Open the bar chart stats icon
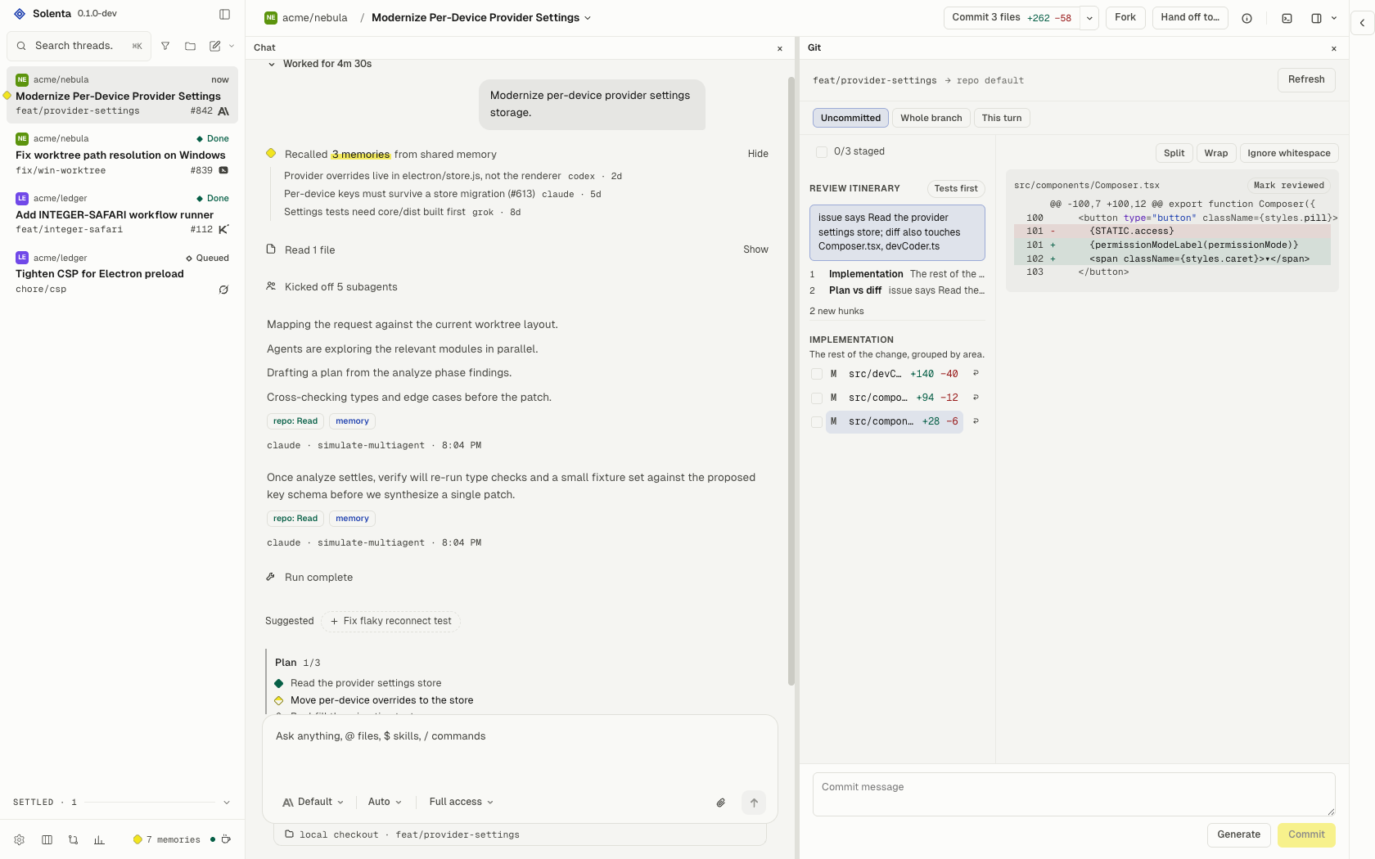The width and height of the screenshot is (1375, 859). coord(99,839)
